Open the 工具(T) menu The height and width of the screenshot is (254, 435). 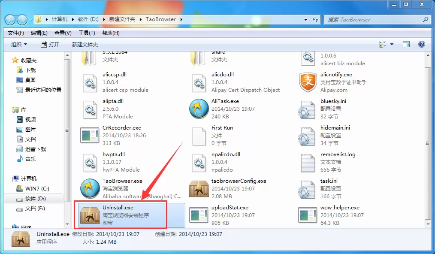tap(87, 33)
